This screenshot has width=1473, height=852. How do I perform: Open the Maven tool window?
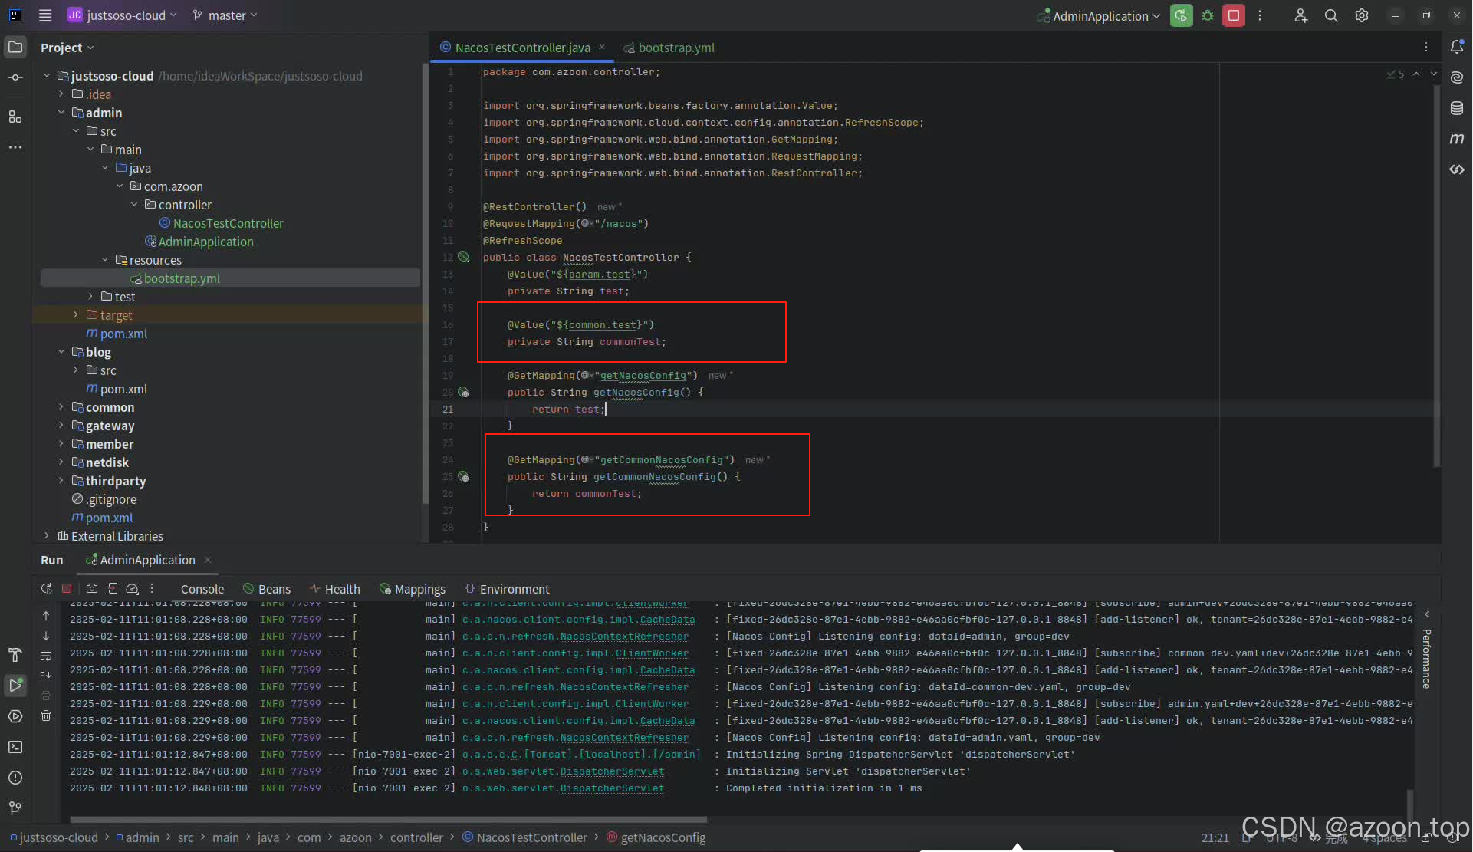tap(1457, 139)
